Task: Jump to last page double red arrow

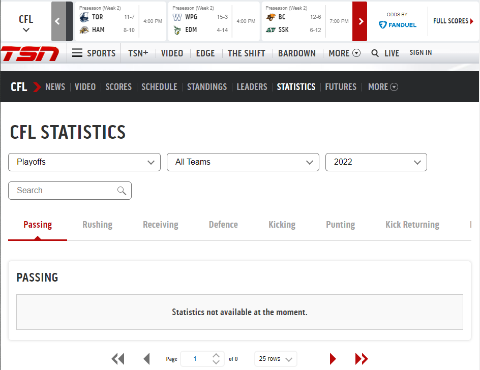Action: (362, 359)
